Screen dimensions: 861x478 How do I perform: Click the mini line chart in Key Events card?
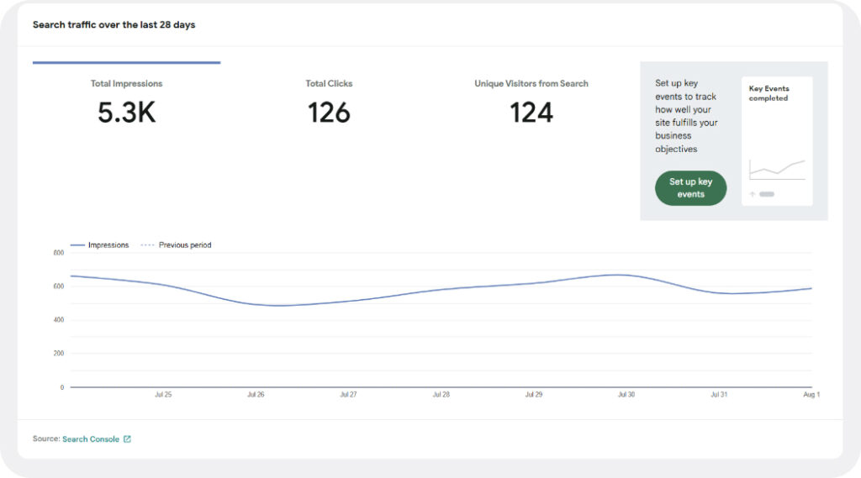pyautogui.click(x=777, y=170)
